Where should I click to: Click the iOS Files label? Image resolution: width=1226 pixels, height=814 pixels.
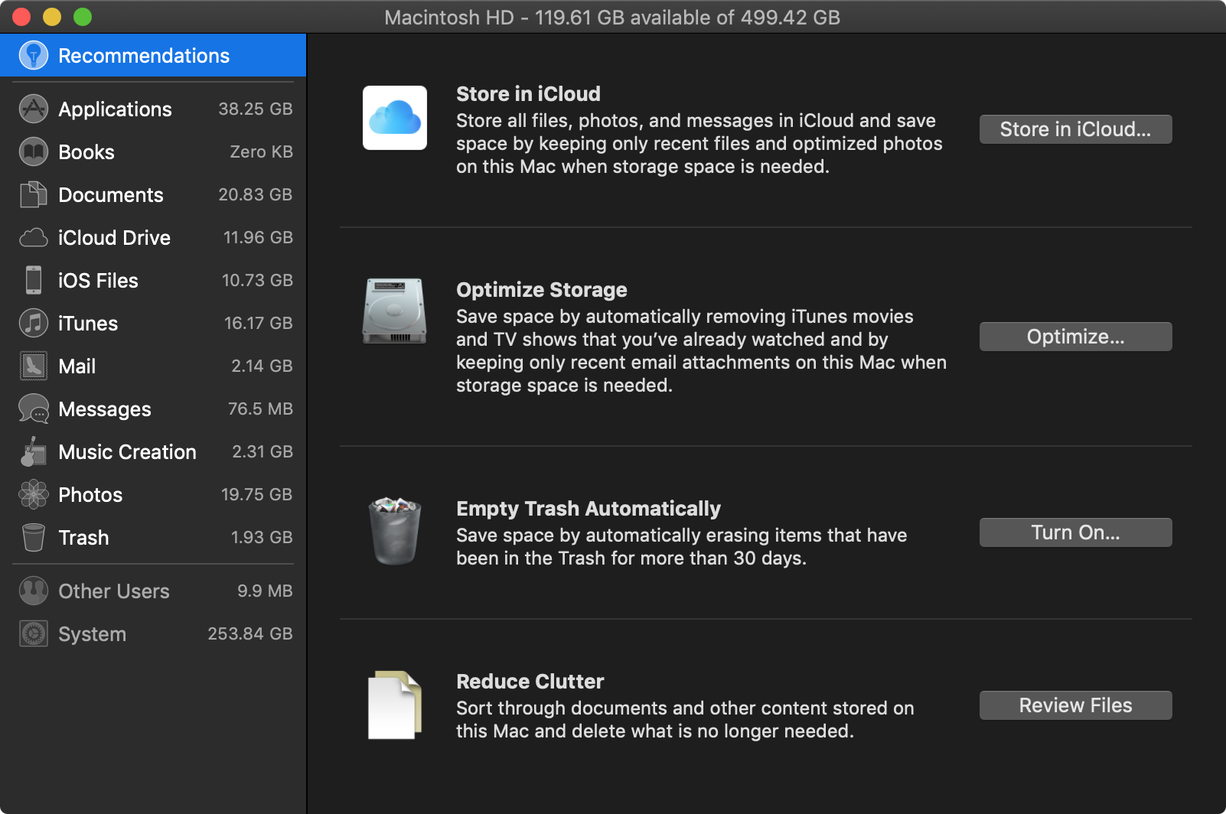click(x=99, y=281)
